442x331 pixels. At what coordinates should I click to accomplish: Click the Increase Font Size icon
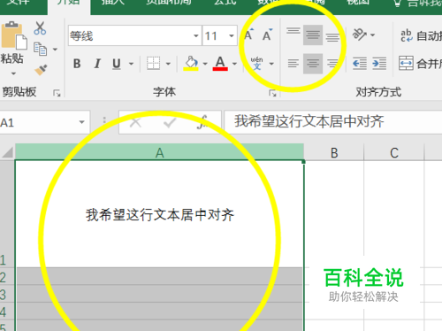click(249, 35)
